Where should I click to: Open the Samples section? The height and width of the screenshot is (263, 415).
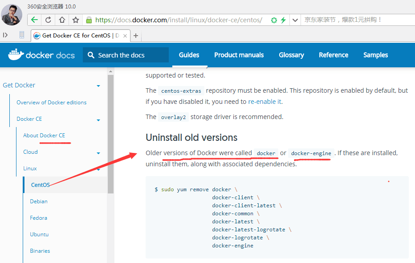click(x=375, y=55)
